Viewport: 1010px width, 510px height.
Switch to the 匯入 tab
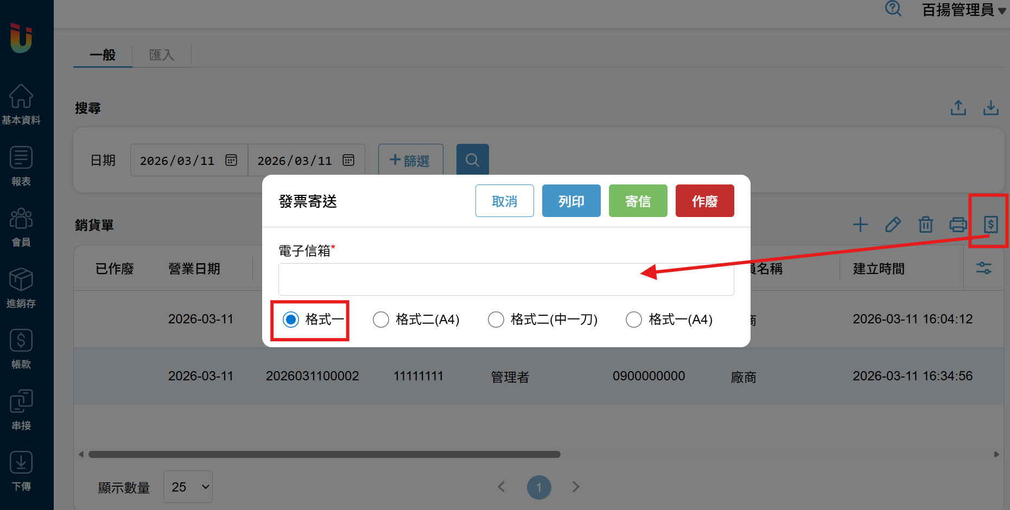(x=162, y=55)
